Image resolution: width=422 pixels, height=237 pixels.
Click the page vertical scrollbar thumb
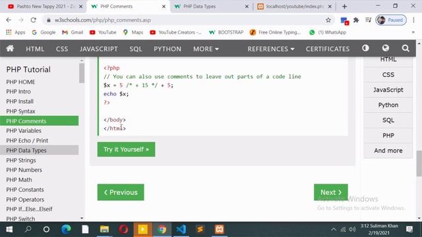419,163
